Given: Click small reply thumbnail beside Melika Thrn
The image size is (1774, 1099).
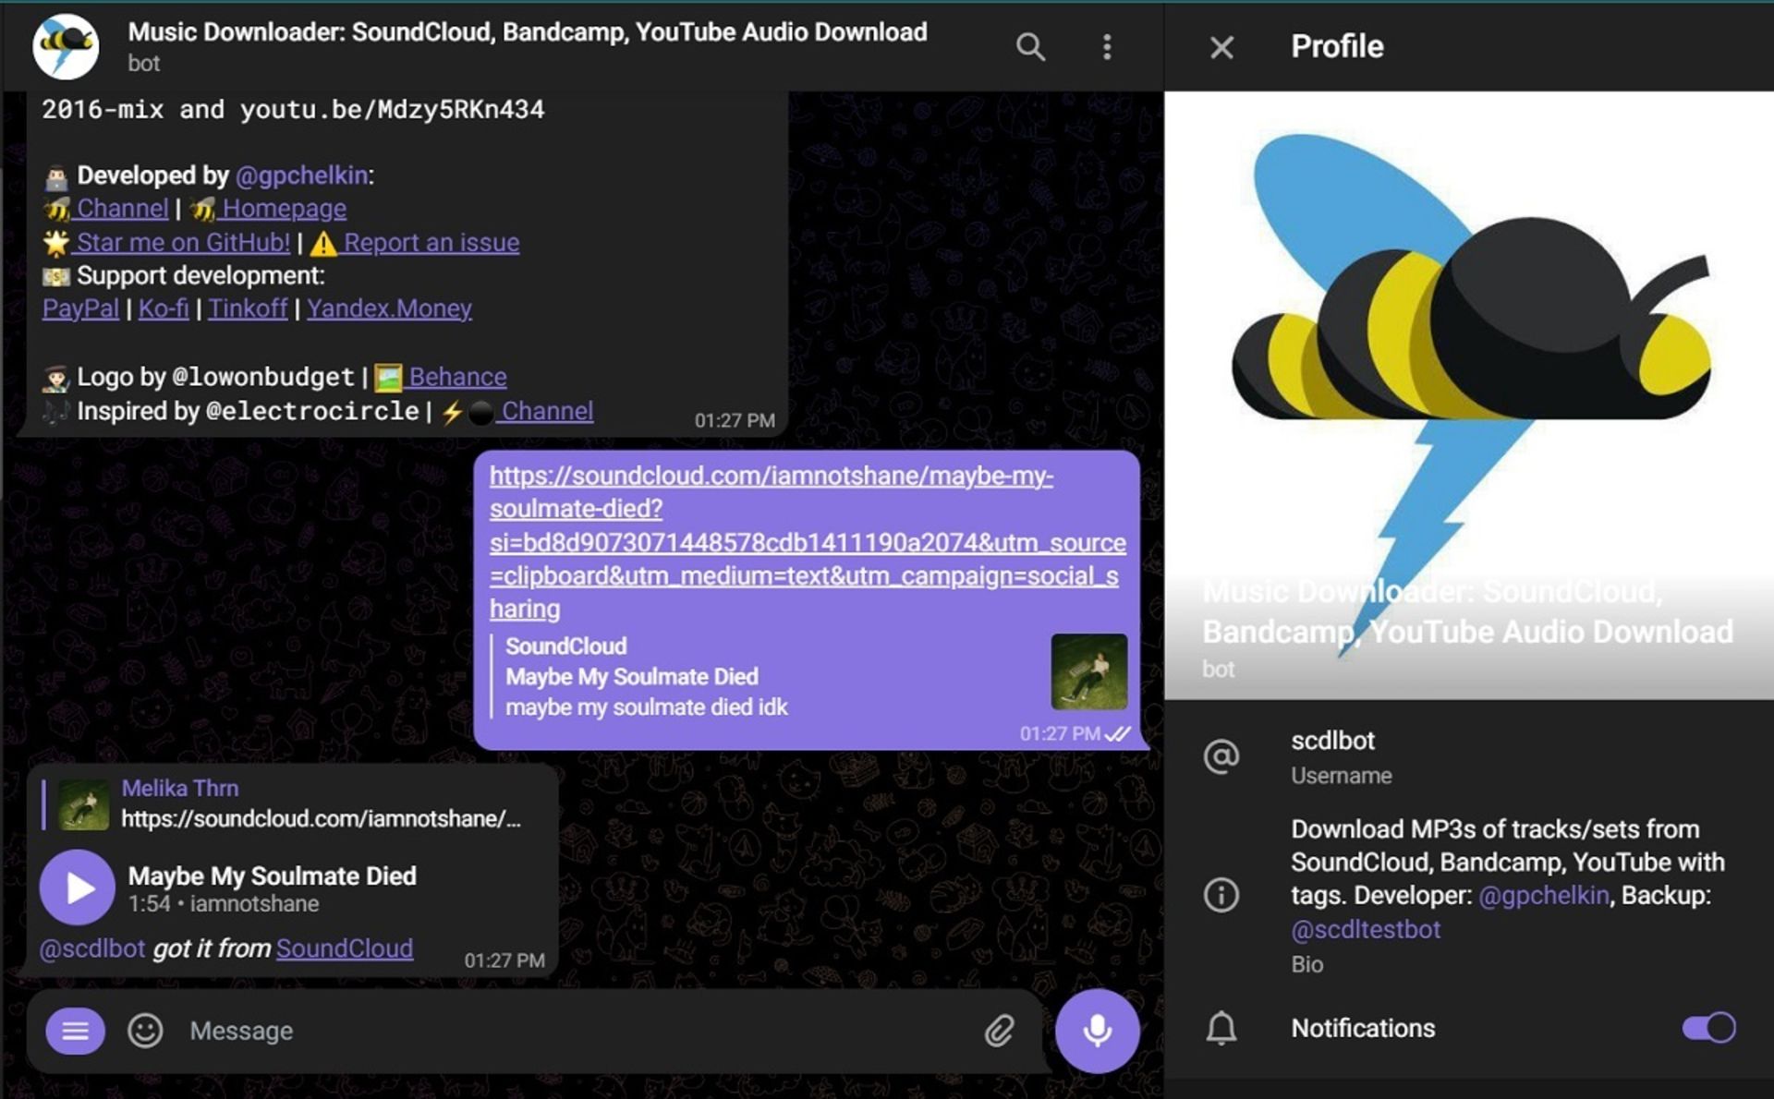Looking at the screenshot, I should pyautogui.click(x=83, y=804).
